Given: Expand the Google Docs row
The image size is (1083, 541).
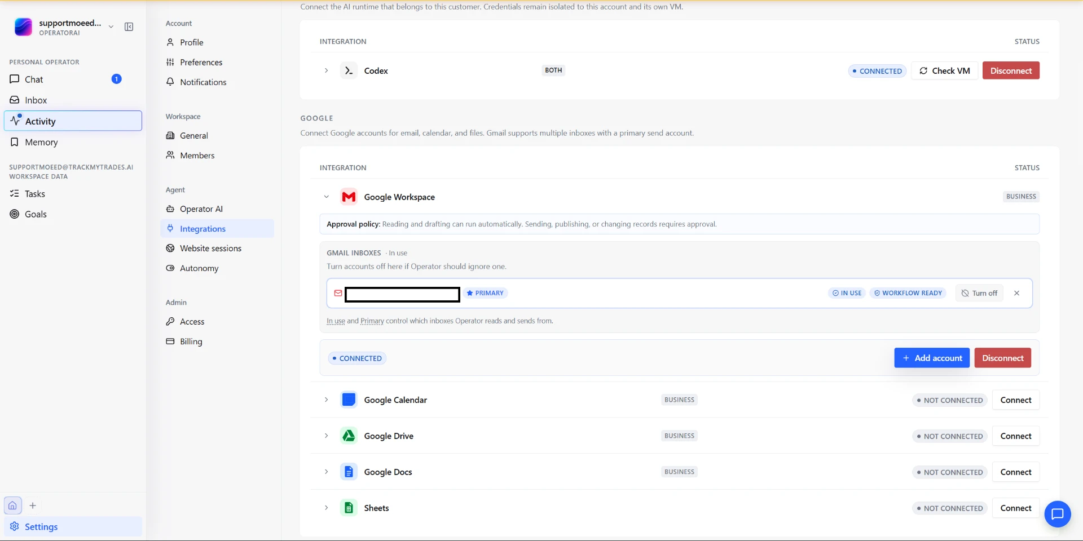Looking at the screenshot, I should (x=326, y=472).
